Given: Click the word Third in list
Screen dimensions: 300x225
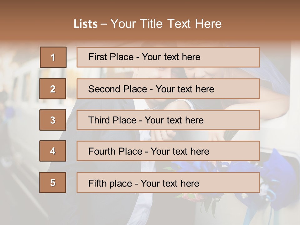Looking at the screenshot, I should click(x=99, y=120).
